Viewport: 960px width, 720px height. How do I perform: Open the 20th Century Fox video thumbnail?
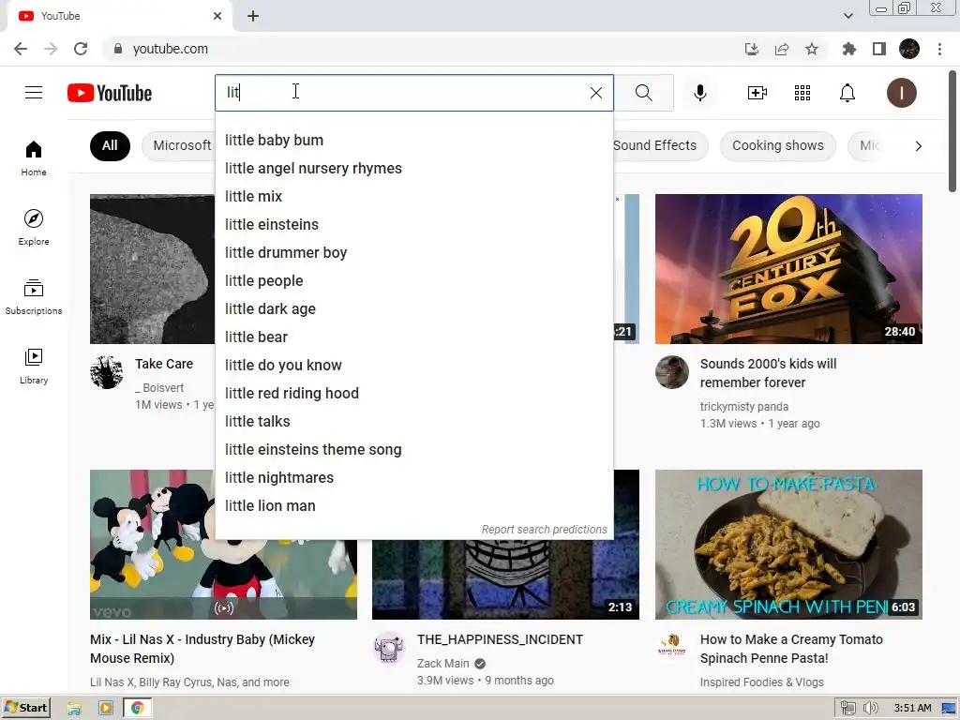tap(788, 269)
